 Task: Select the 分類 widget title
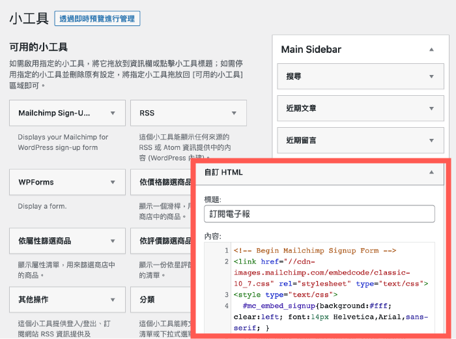pyautogui.click(x=147, y=300)
